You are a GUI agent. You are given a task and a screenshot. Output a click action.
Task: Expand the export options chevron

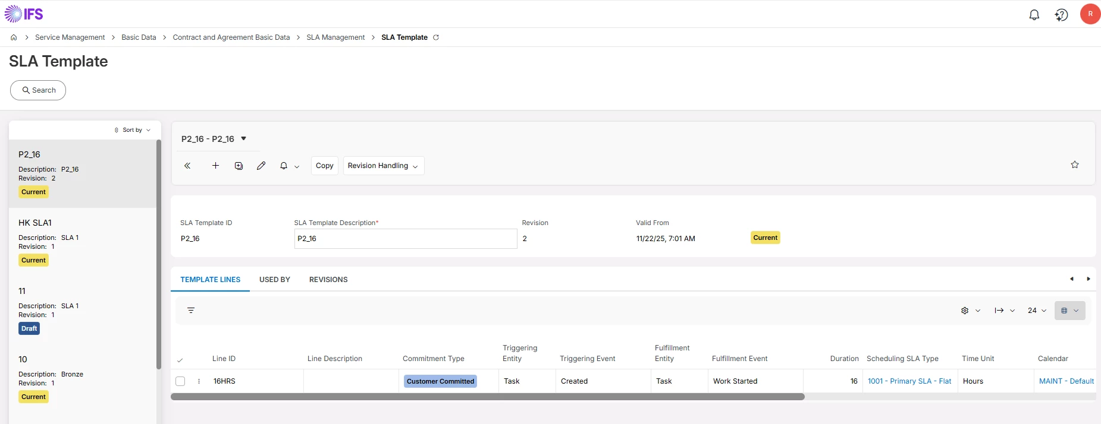(x=1012, y=311)
